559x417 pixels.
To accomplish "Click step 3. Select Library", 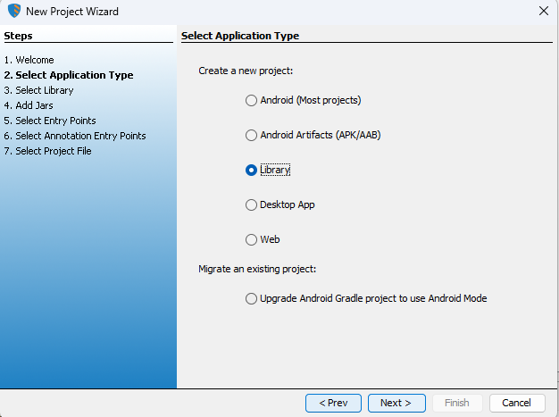I will (38, 90).
